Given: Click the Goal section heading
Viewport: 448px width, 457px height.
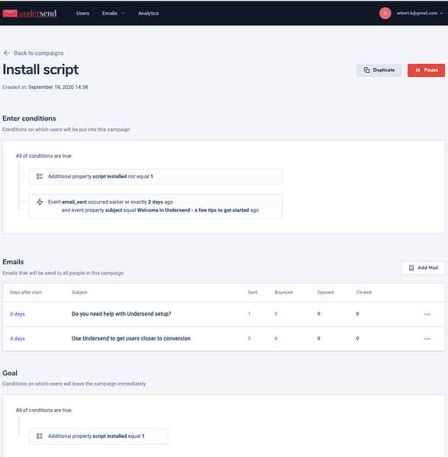Looking at the screenshot, I should tap(10, 373).
